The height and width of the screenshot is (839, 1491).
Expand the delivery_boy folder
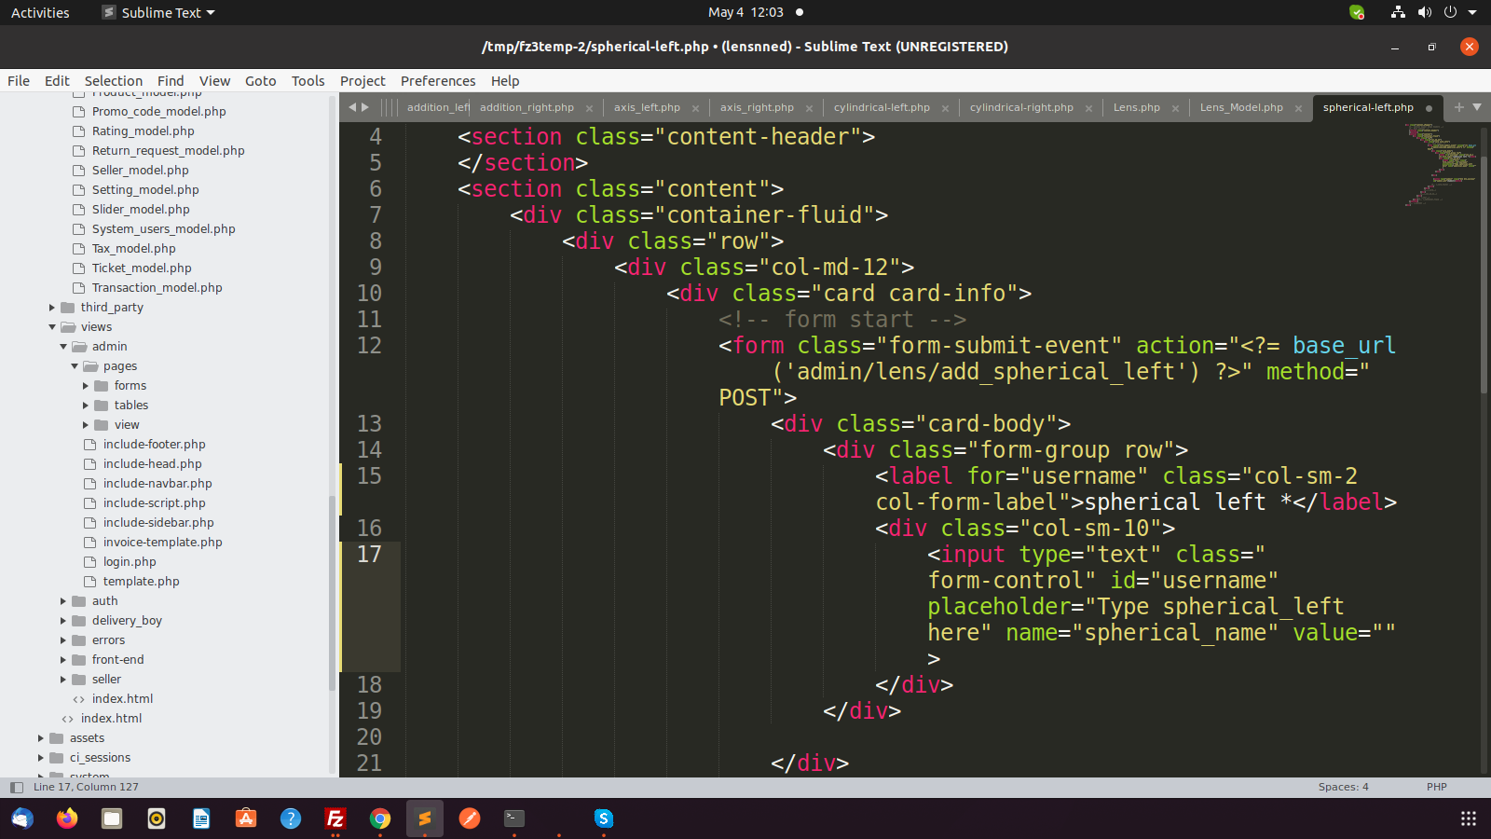63,621
